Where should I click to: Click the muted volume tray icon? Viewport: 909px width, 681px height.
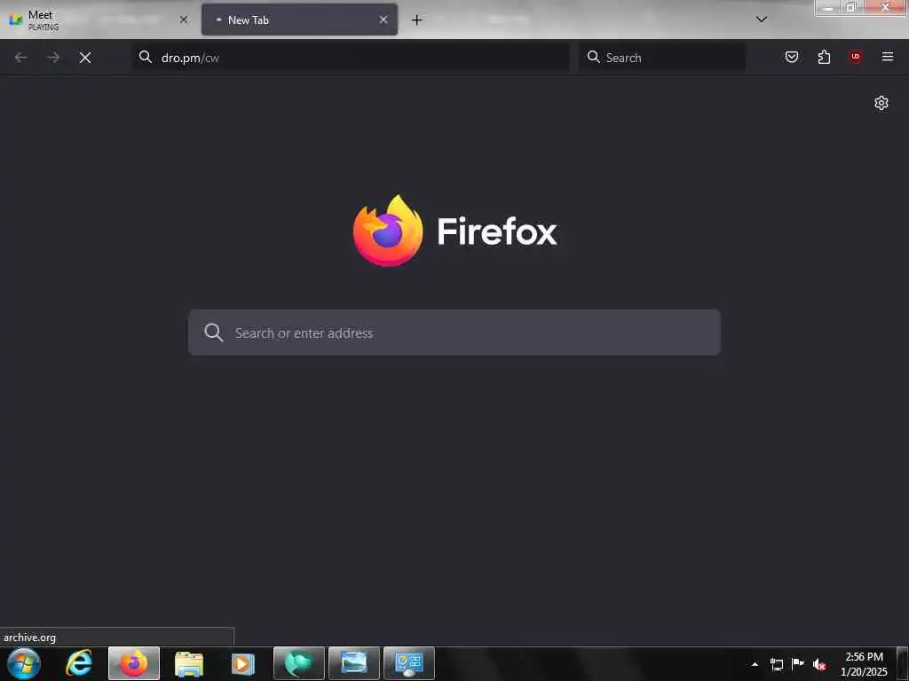819,664
